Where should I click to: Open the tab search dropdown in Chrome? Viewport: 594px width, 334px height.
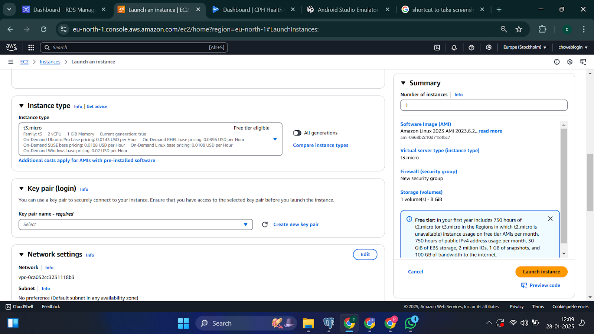[x=9, y=10]
